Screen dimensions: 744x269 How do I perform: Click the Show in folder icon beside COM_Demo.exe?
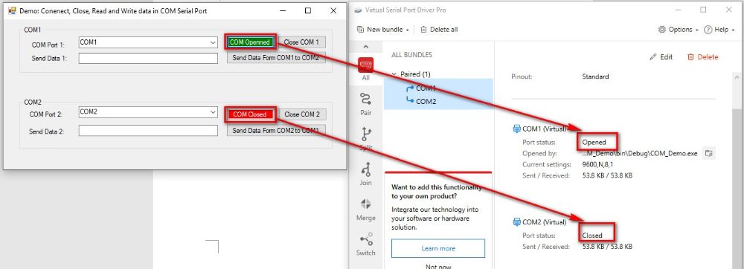709,153
